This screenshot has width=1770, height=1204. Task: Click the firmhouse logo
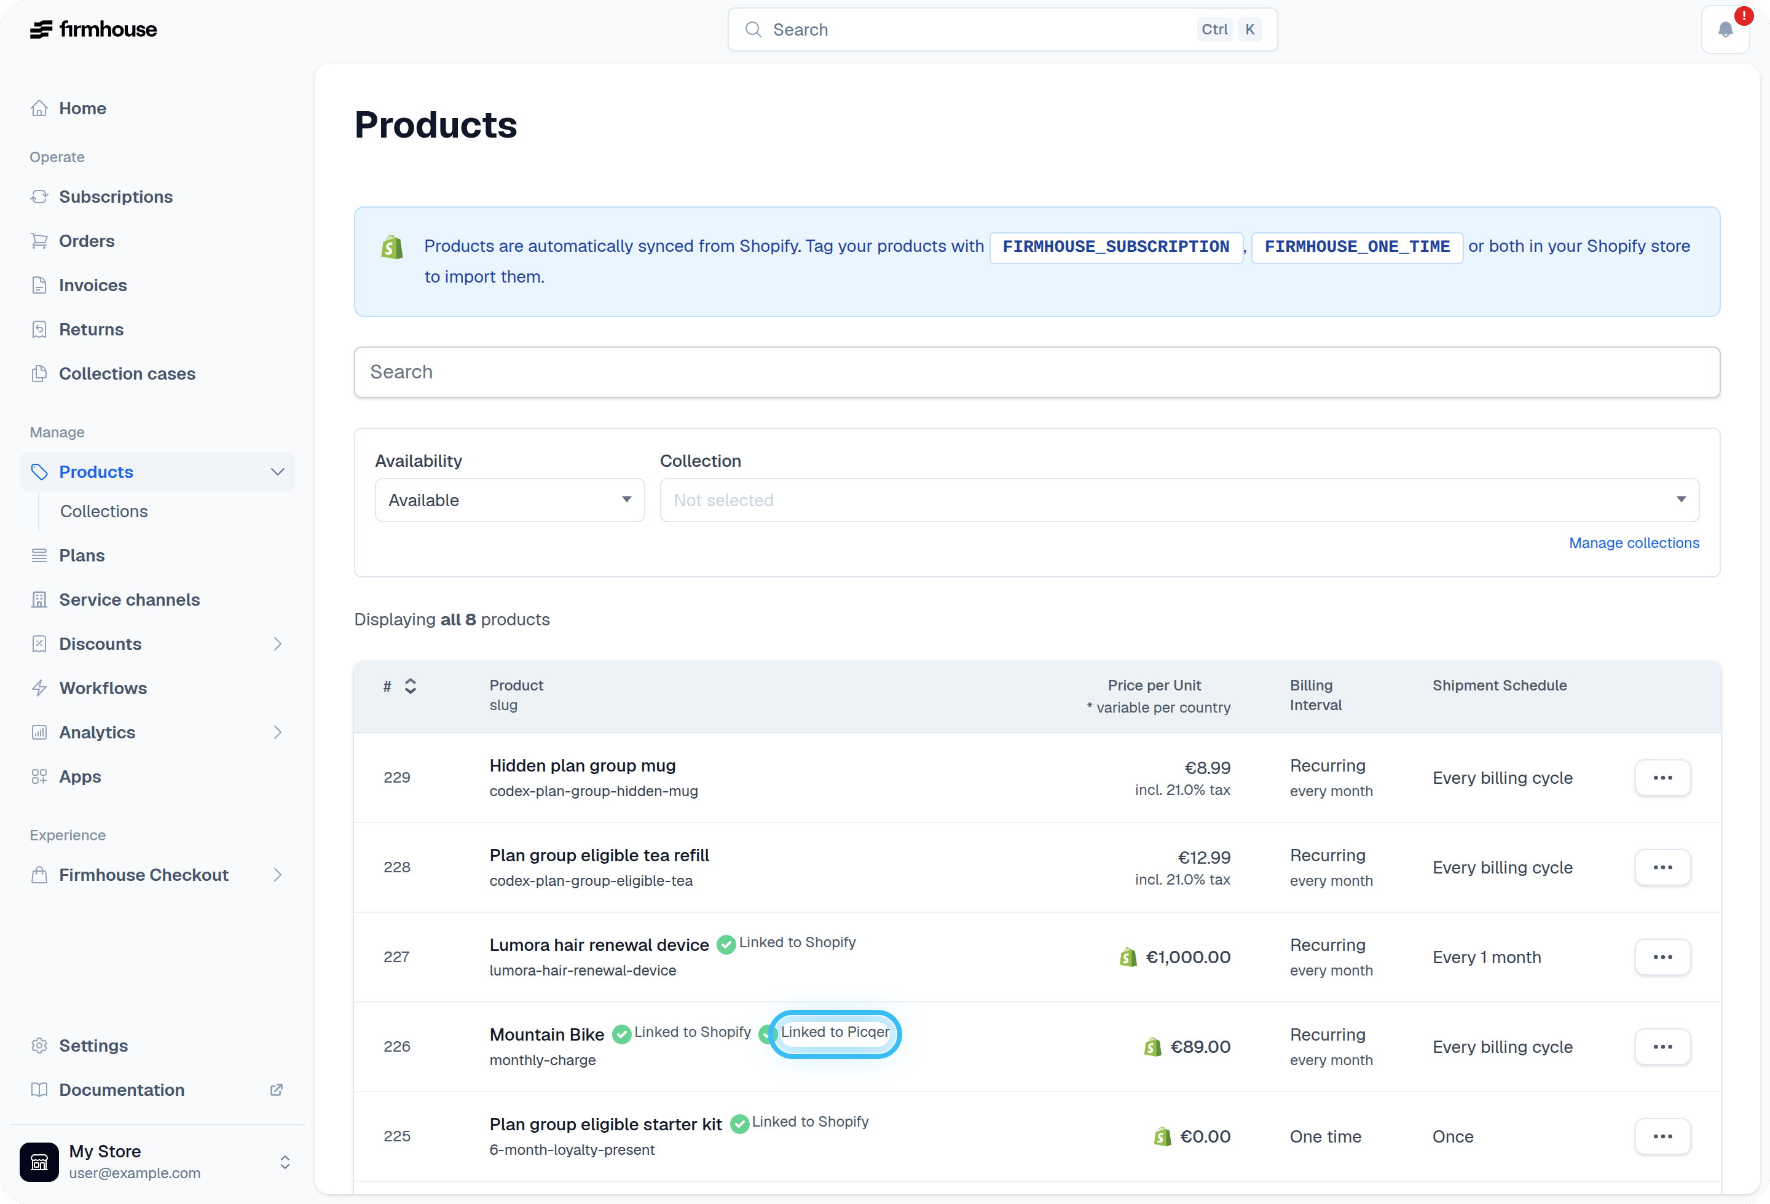point(93,29)
